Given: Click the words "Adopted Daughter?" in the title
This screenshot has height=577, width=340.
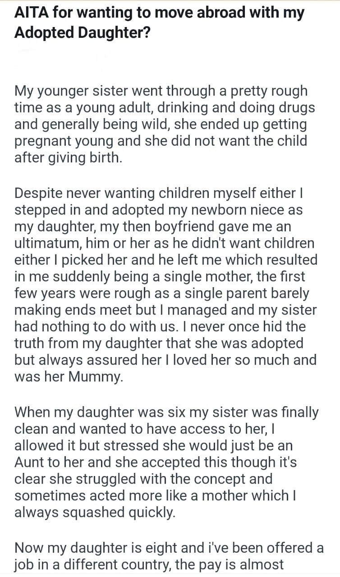Looking at the screenshot, I should coord(82,33).
